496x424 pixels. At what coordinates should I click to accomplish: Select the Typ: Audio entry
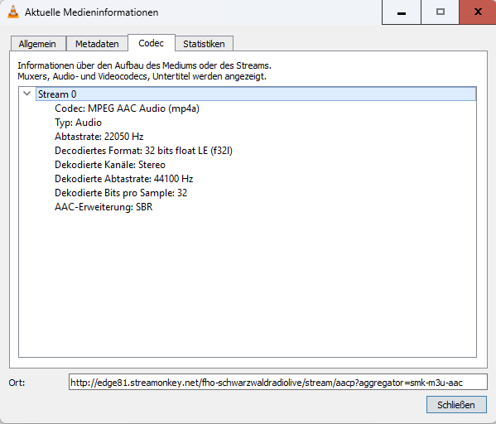78,123
